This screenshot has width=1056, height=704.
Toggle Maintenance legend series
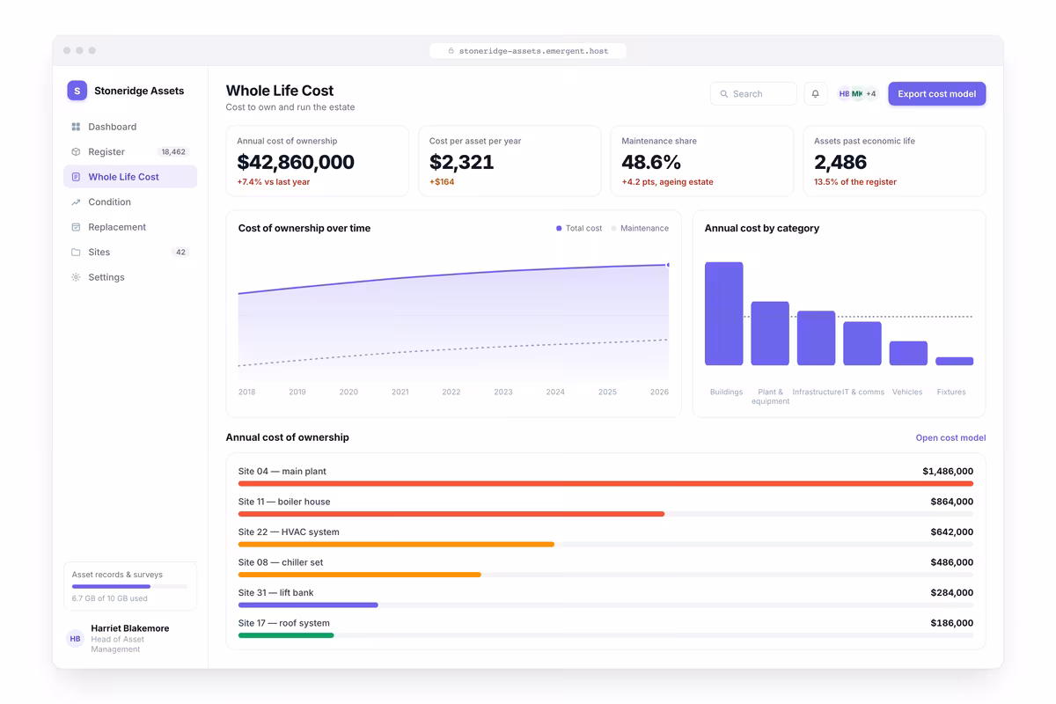click(640, 228)
